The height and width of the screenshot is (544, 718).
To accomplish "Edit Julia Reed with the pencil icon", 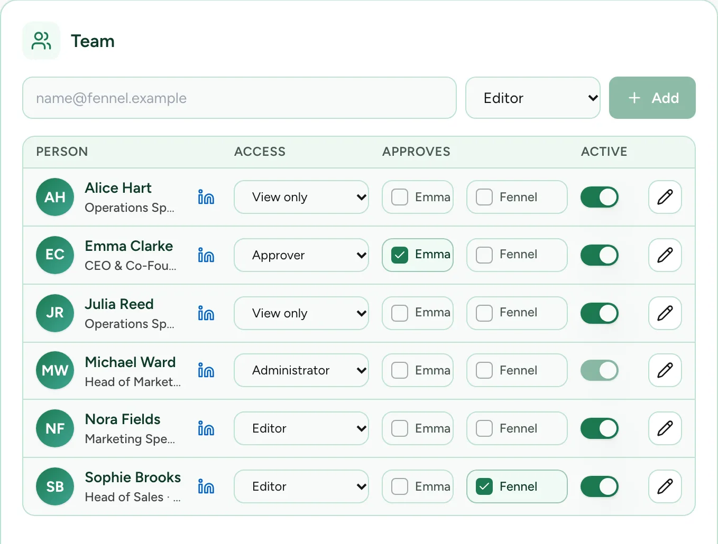I will point(665,313).
